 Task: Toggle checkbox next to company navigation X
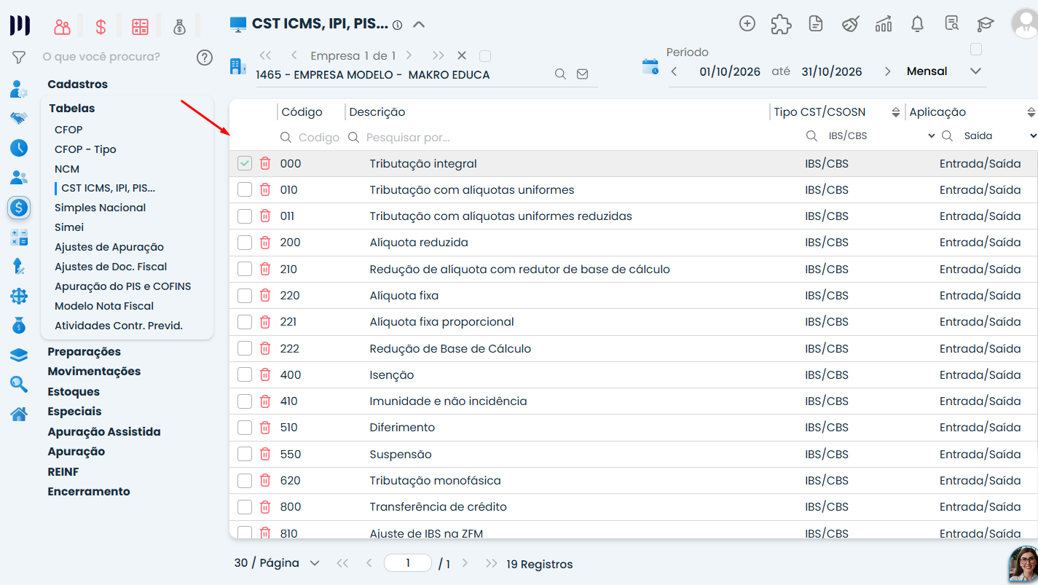[x=485, y=55]
